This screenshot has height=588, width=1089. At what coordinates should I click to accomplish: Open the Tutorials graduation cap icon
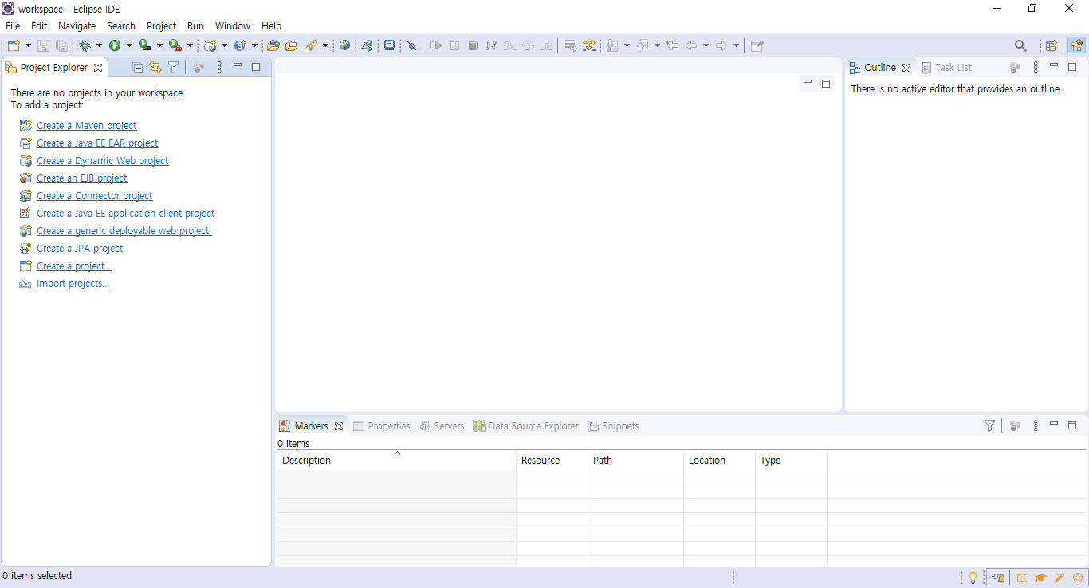1041,578
